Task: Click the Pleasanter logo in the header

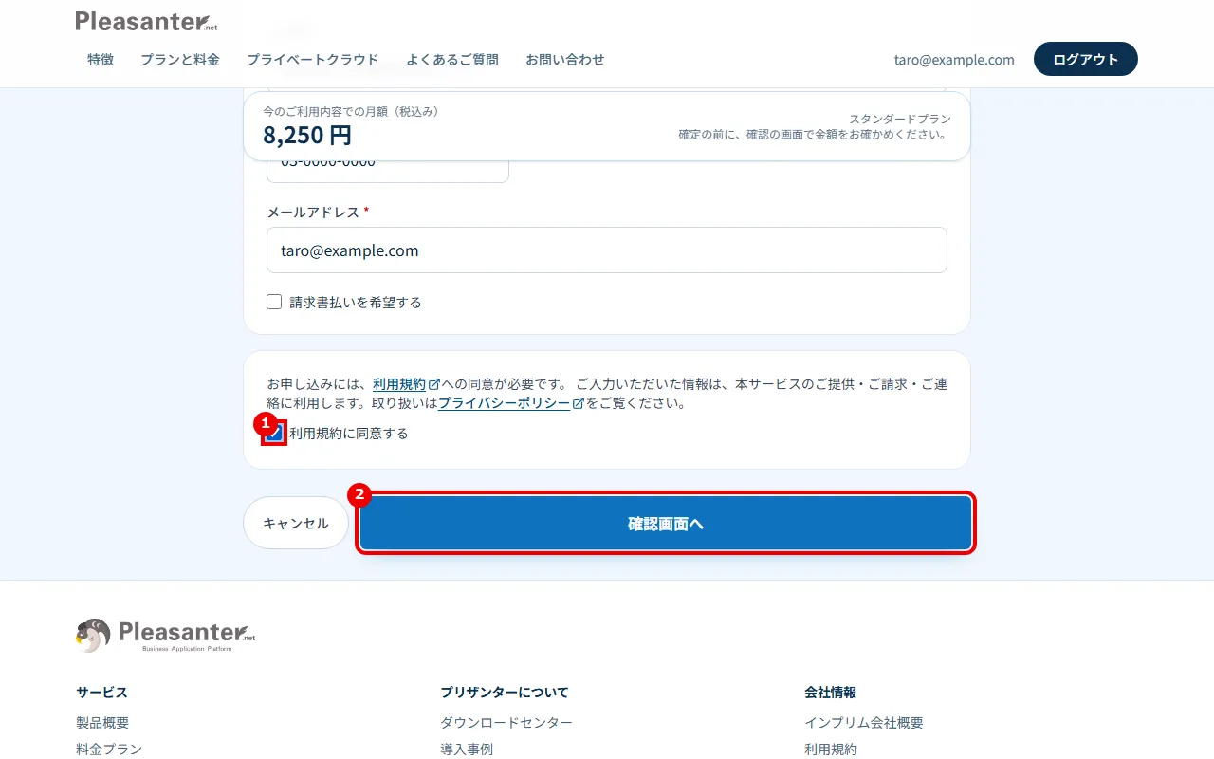Action: point(146,21)
